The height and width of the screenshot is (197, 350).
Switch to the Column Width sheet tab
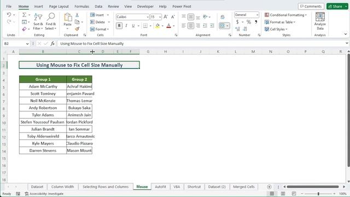62,187
